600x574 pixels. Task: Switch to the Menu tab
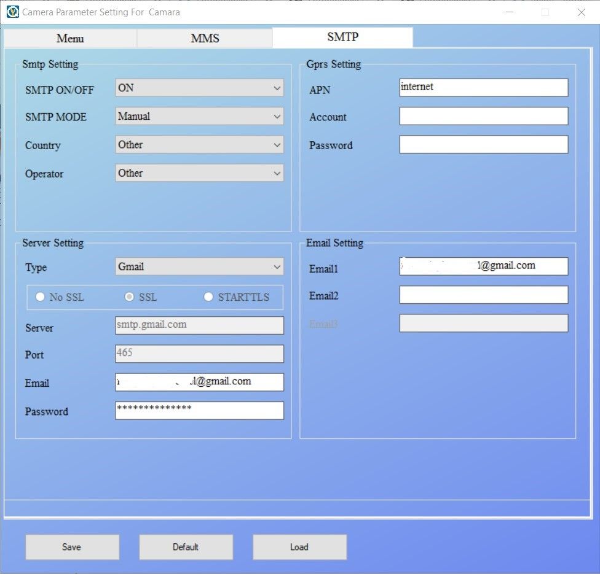(71, 38)
